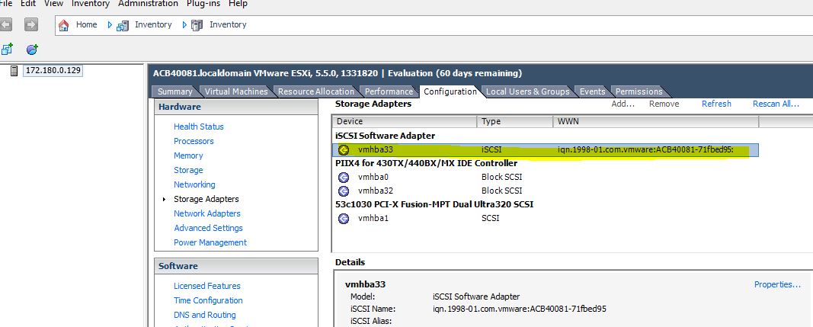Click the first Inventory icon in the breadcrumb
Screen dimensions: 813x327
pos(123,25)
